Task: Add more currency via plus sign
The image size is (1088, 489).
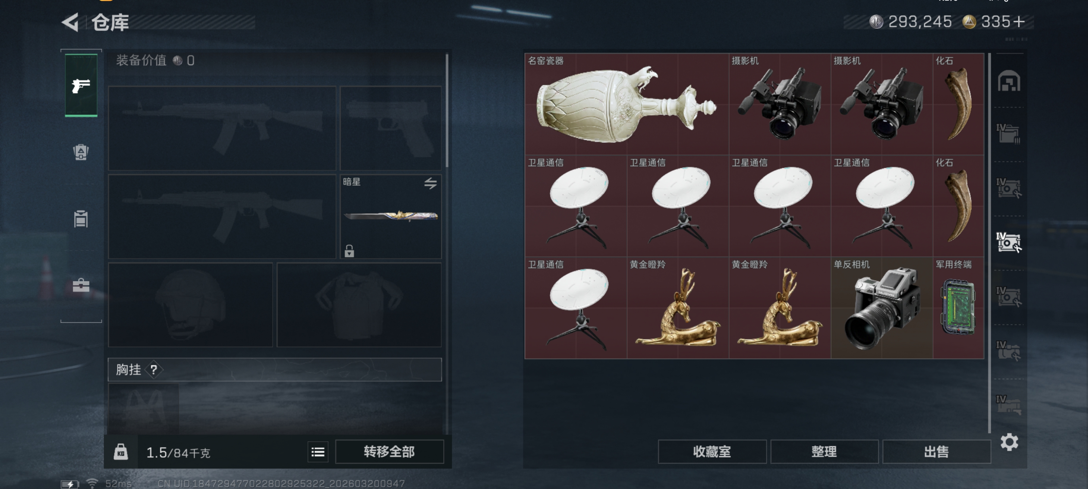Action: (1019, 21)
